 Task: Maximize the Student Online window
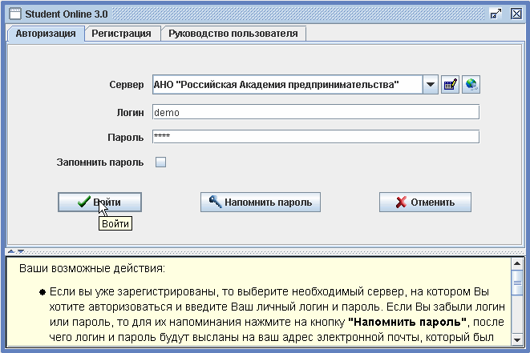pos(496,14)
